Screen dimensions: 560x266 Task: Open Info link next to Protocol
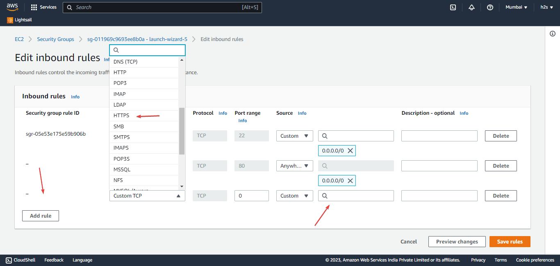click(223, 113)
